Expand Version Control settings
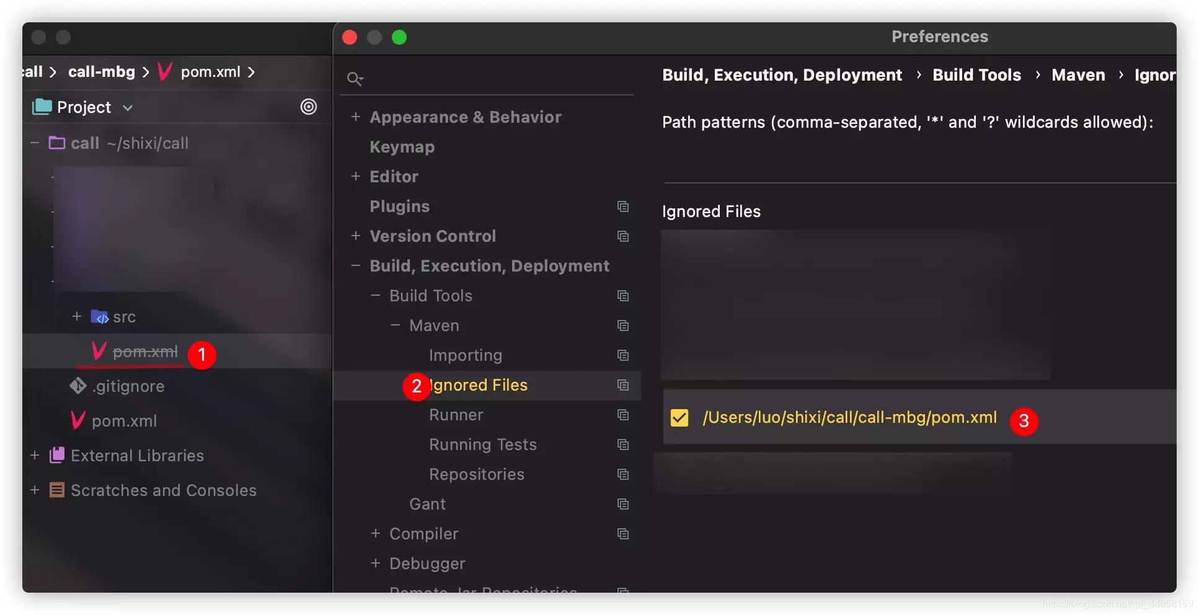The height and width of the screenshot is (615, 1199). click(x=356, y=236)
